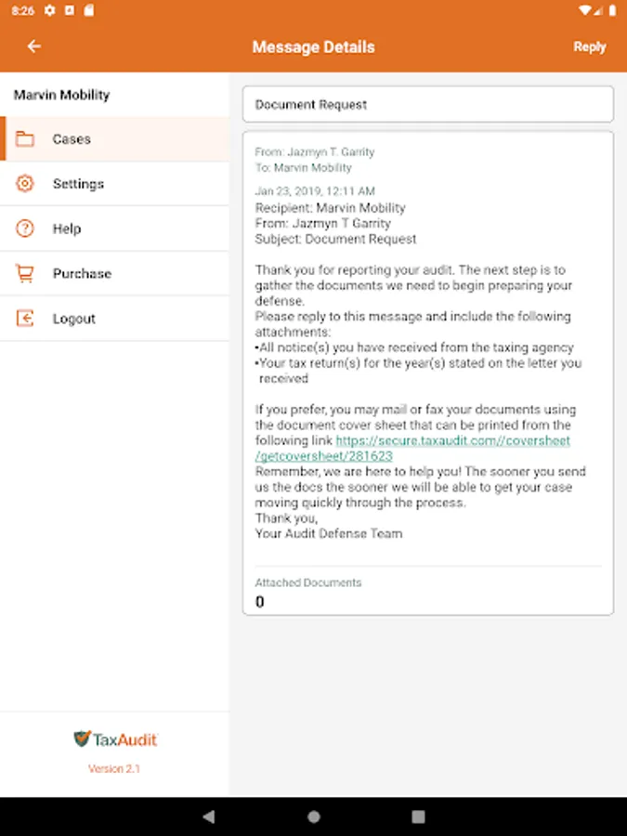The image size is (627, 836).
Task: Click the Attached Documents label
Action: [x=308, y=582]
